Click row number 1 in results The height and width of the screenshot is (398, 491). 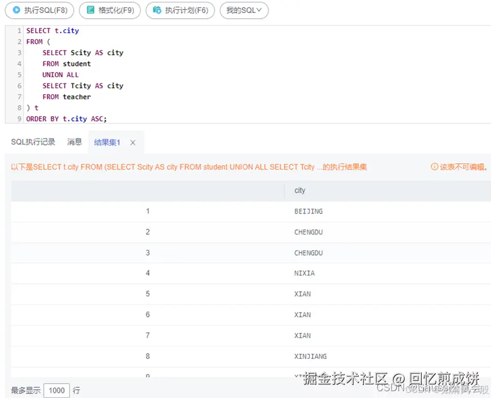(148, 211)
